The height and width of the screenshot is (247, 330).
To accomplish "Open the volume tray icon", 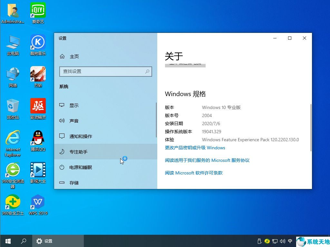I will [282, 241].
